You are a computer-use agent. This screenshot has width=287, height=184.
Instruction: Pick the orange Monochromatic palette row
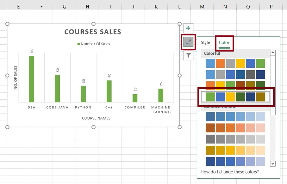pos(235,128)
